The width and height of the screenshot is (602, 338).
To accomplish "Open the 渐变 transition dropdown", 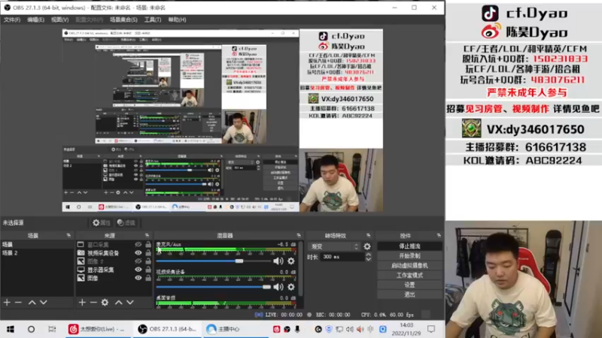I will point(334,247).
